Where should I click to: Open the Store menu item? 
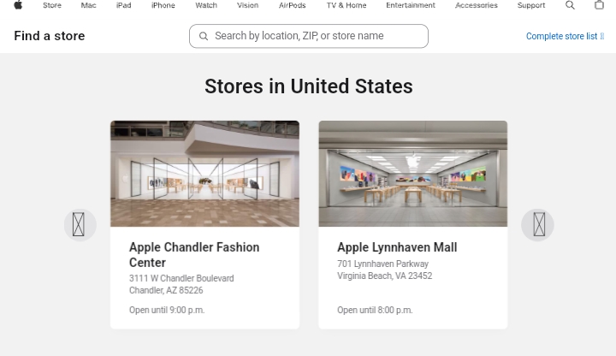(52, 5)
